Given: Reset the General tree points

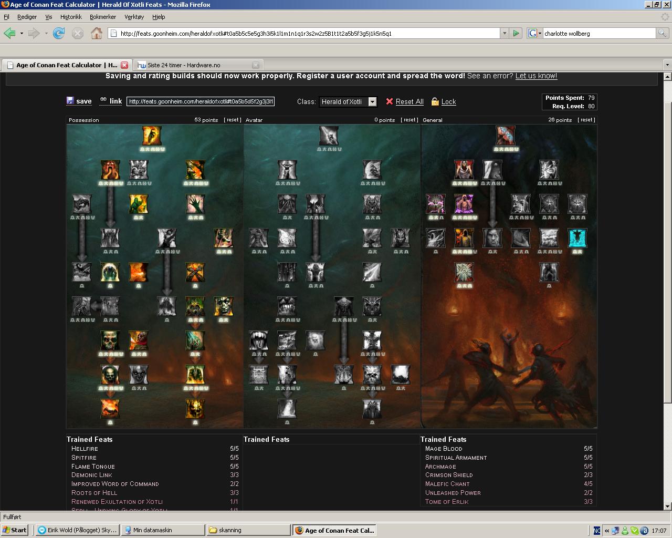Looking at the screenshot, I should pyautogui.click(x=586, y=120).
